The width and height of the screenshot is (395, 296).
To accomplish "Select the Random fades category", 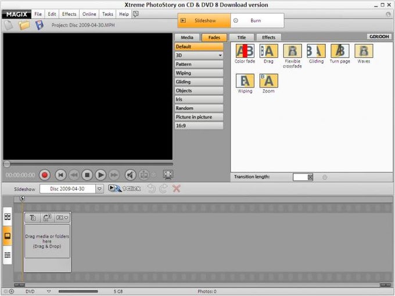I will (x=199, y=108).
